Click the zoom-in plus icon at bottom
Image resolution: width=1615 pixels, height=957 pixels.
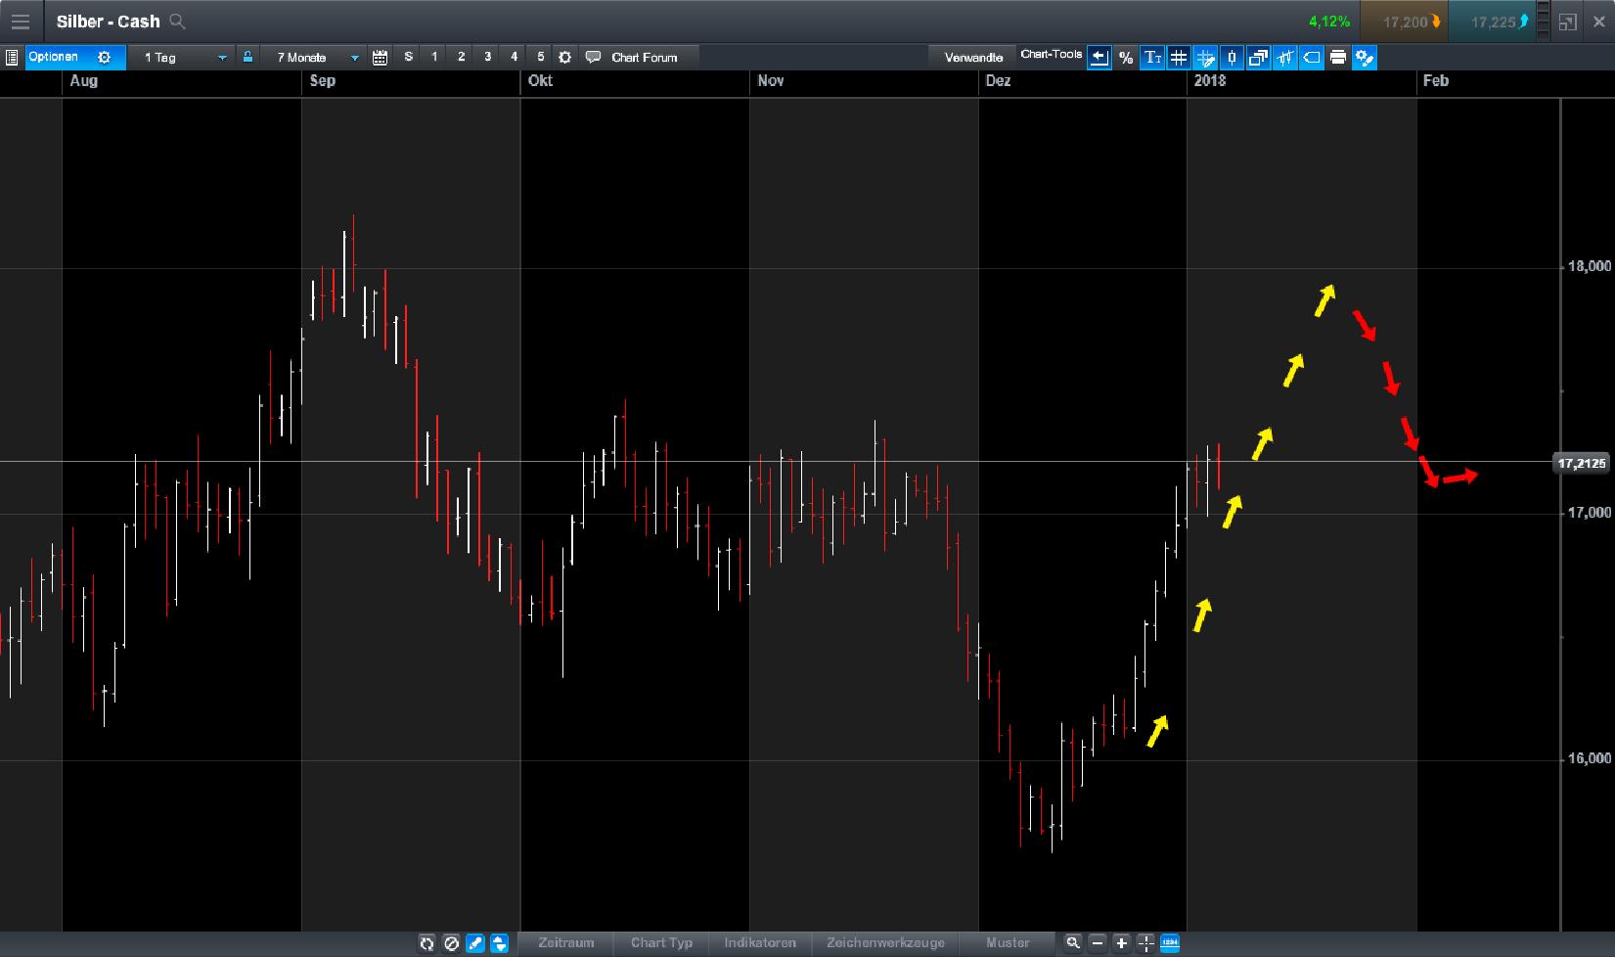click(1121, 943)
